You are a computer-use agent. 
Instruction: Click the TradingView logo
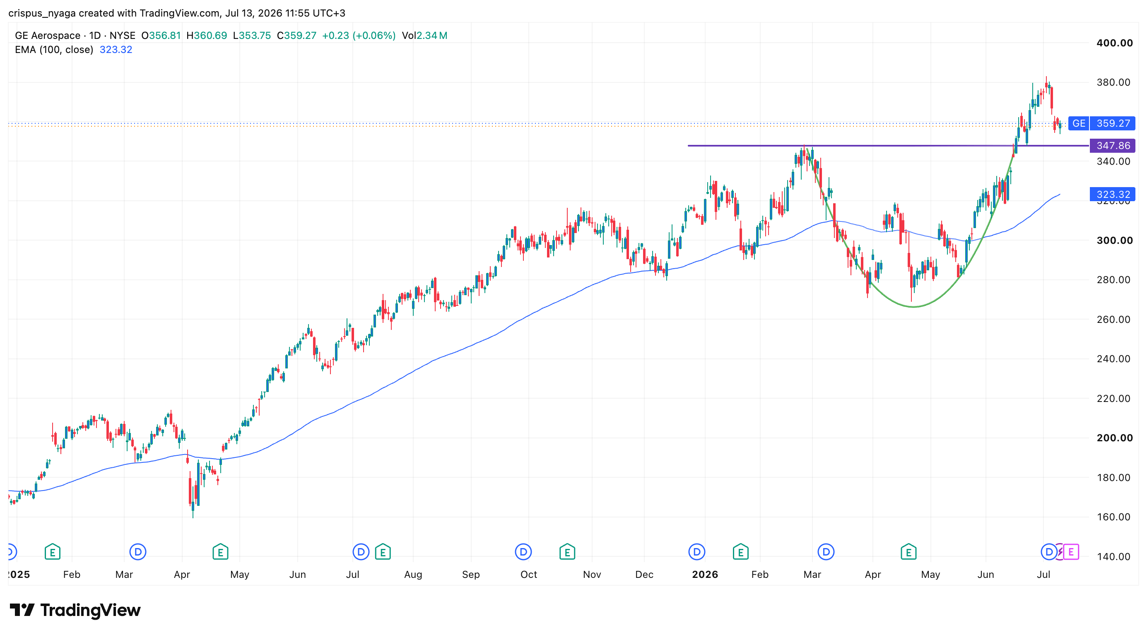[x=75, y=610]
